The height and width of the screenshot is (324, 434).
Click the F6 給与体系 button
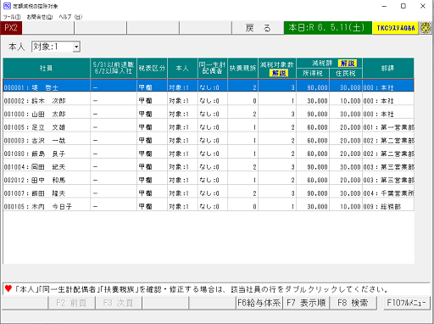click(259, 303)
